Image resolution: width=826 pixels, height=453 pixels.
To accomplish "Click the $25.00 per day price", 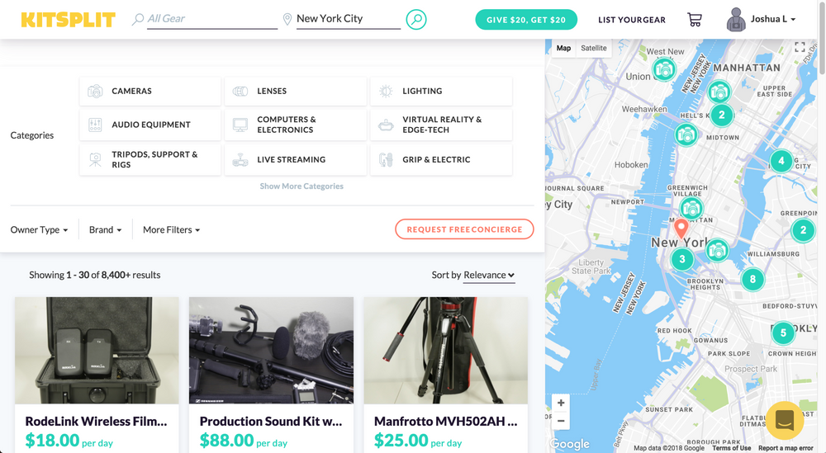I will click(418, 441).
